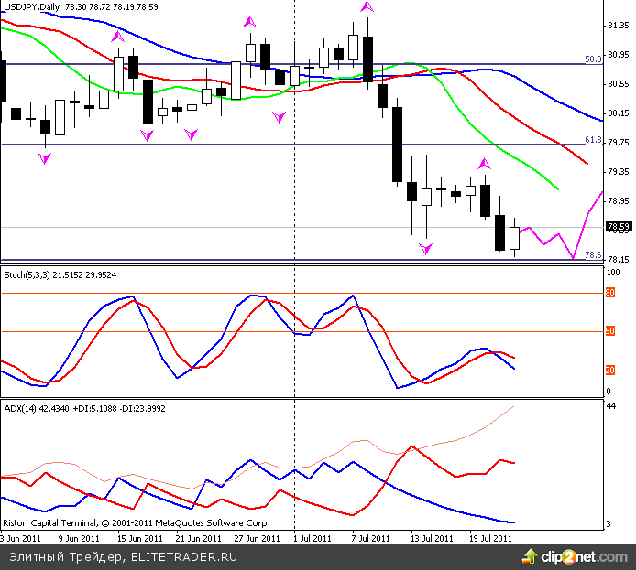Image resolution: width=636 pixels, height=570 pixels.
Task: Click the up fractal arrow above the 19 Jul candle
Action: (485, 164)
